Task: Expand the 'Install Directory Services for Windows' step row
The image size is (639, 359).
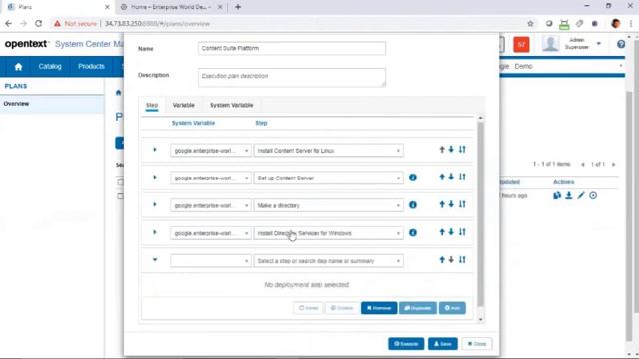Action: click(x=155, y=232)
